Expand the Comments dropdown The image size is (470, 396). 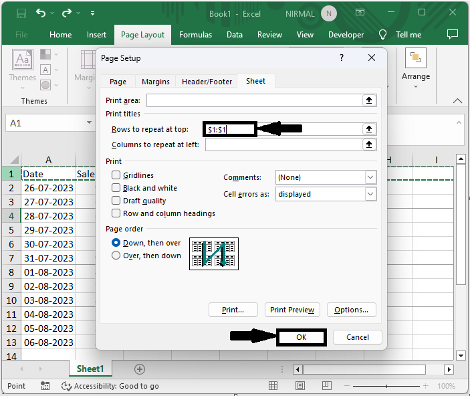click(x=370, y=177)
